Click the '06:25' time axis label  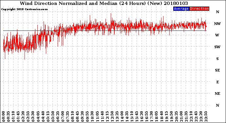58,116
